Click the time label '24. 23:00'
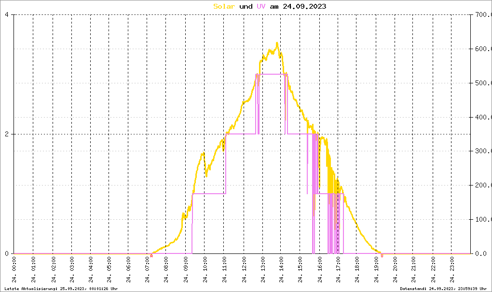Viewport: 492px width, 292px height. click(x=452, y=270)
